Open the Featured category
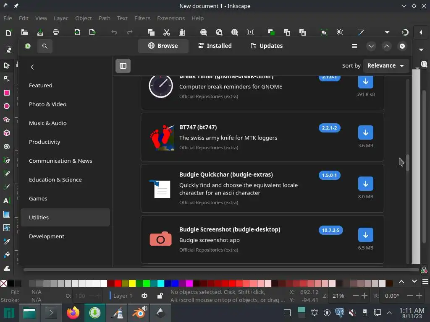This screenshot has width=430, height=322. 65,86
